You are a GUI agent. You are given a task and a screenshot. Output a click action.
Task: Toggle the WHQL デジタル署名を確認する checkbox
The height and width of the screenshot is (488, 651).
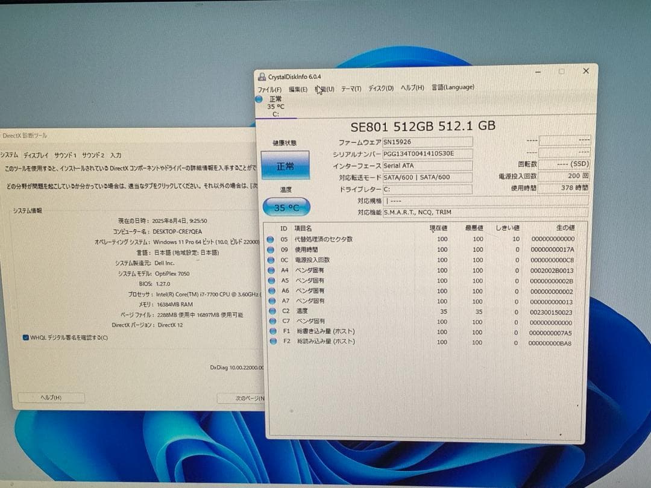(25, 337)
